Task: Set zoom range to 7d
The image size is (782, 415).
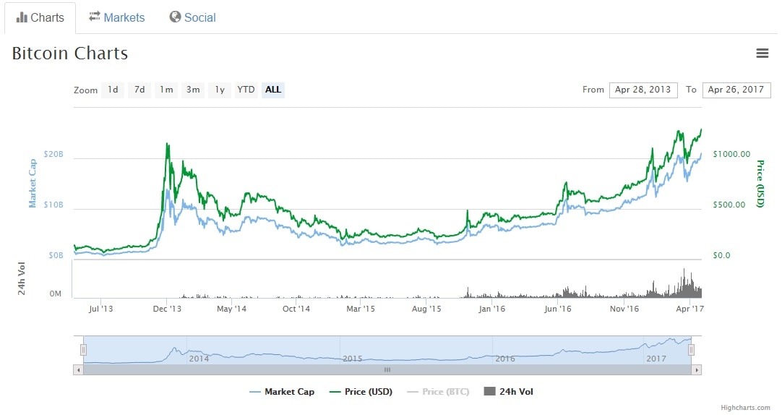Action: point(139,90)
